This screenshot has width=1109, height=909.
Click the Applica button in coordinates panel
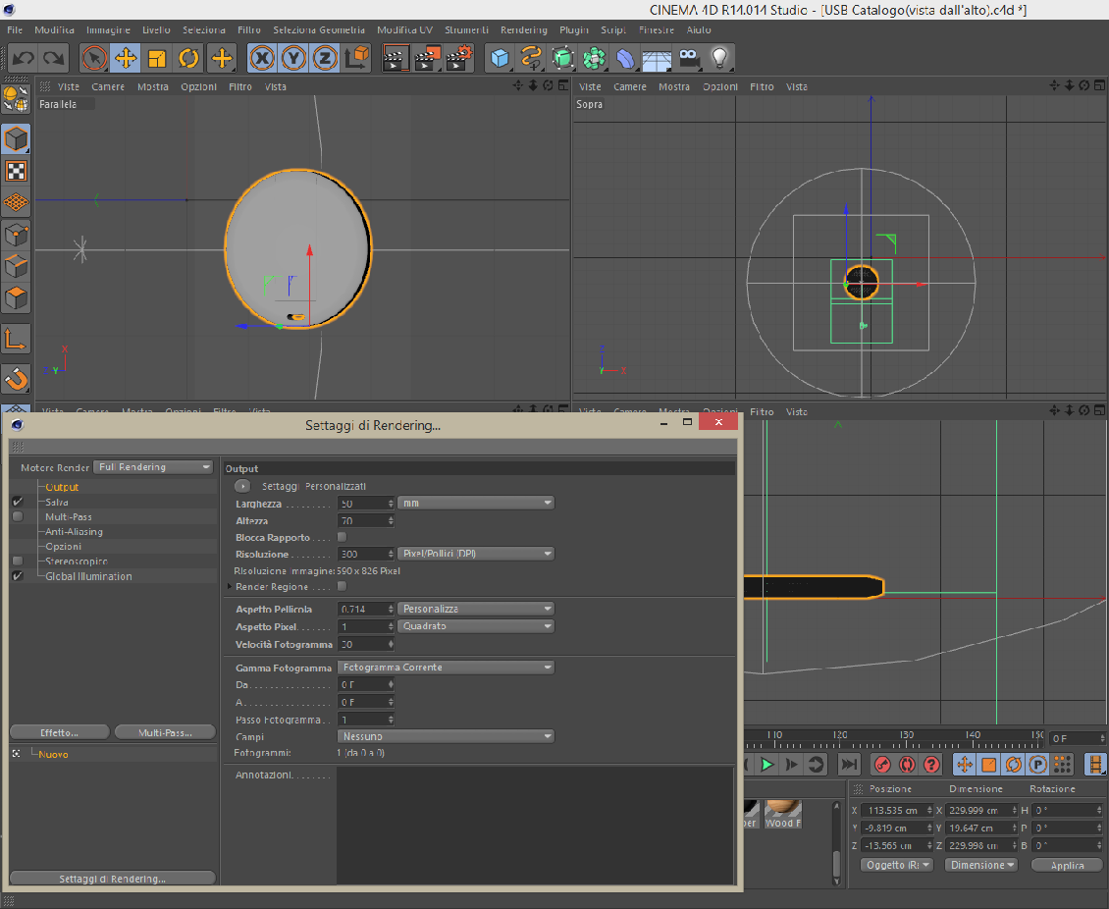1067,865
